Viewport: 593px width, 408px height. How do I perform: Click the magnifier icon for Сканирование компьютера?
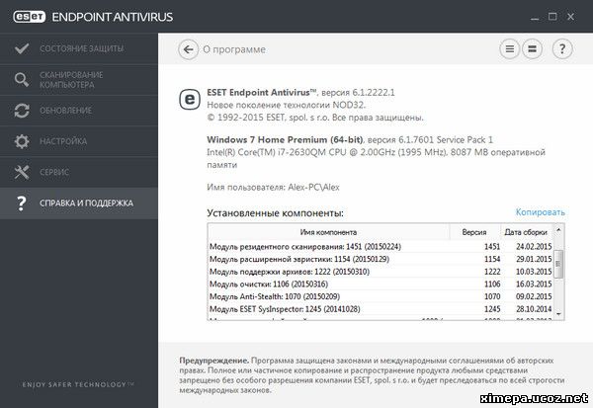coord(22,79)
